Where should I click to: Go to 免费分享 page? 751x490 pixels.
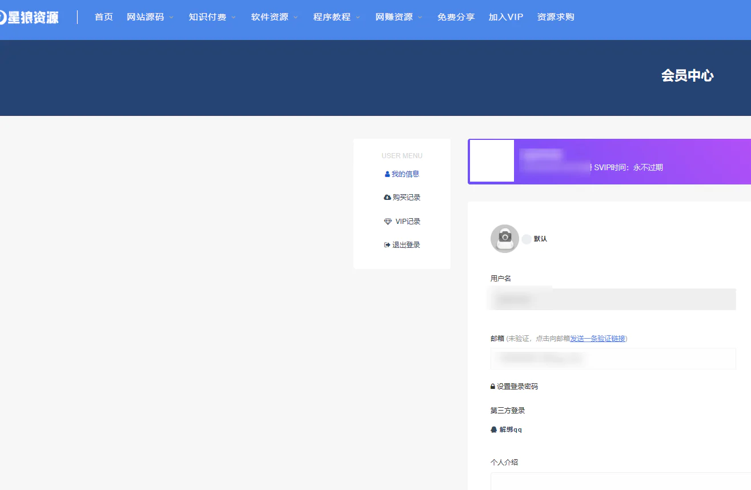(x=456, y=17)
